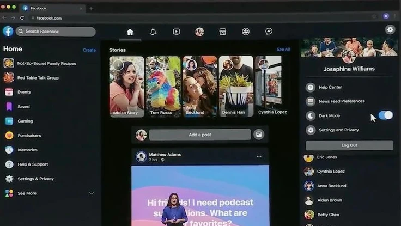View Cynthia Lopez's story
Image resolution: width=401 pixels, height=226 pixels.
(271, 87)
